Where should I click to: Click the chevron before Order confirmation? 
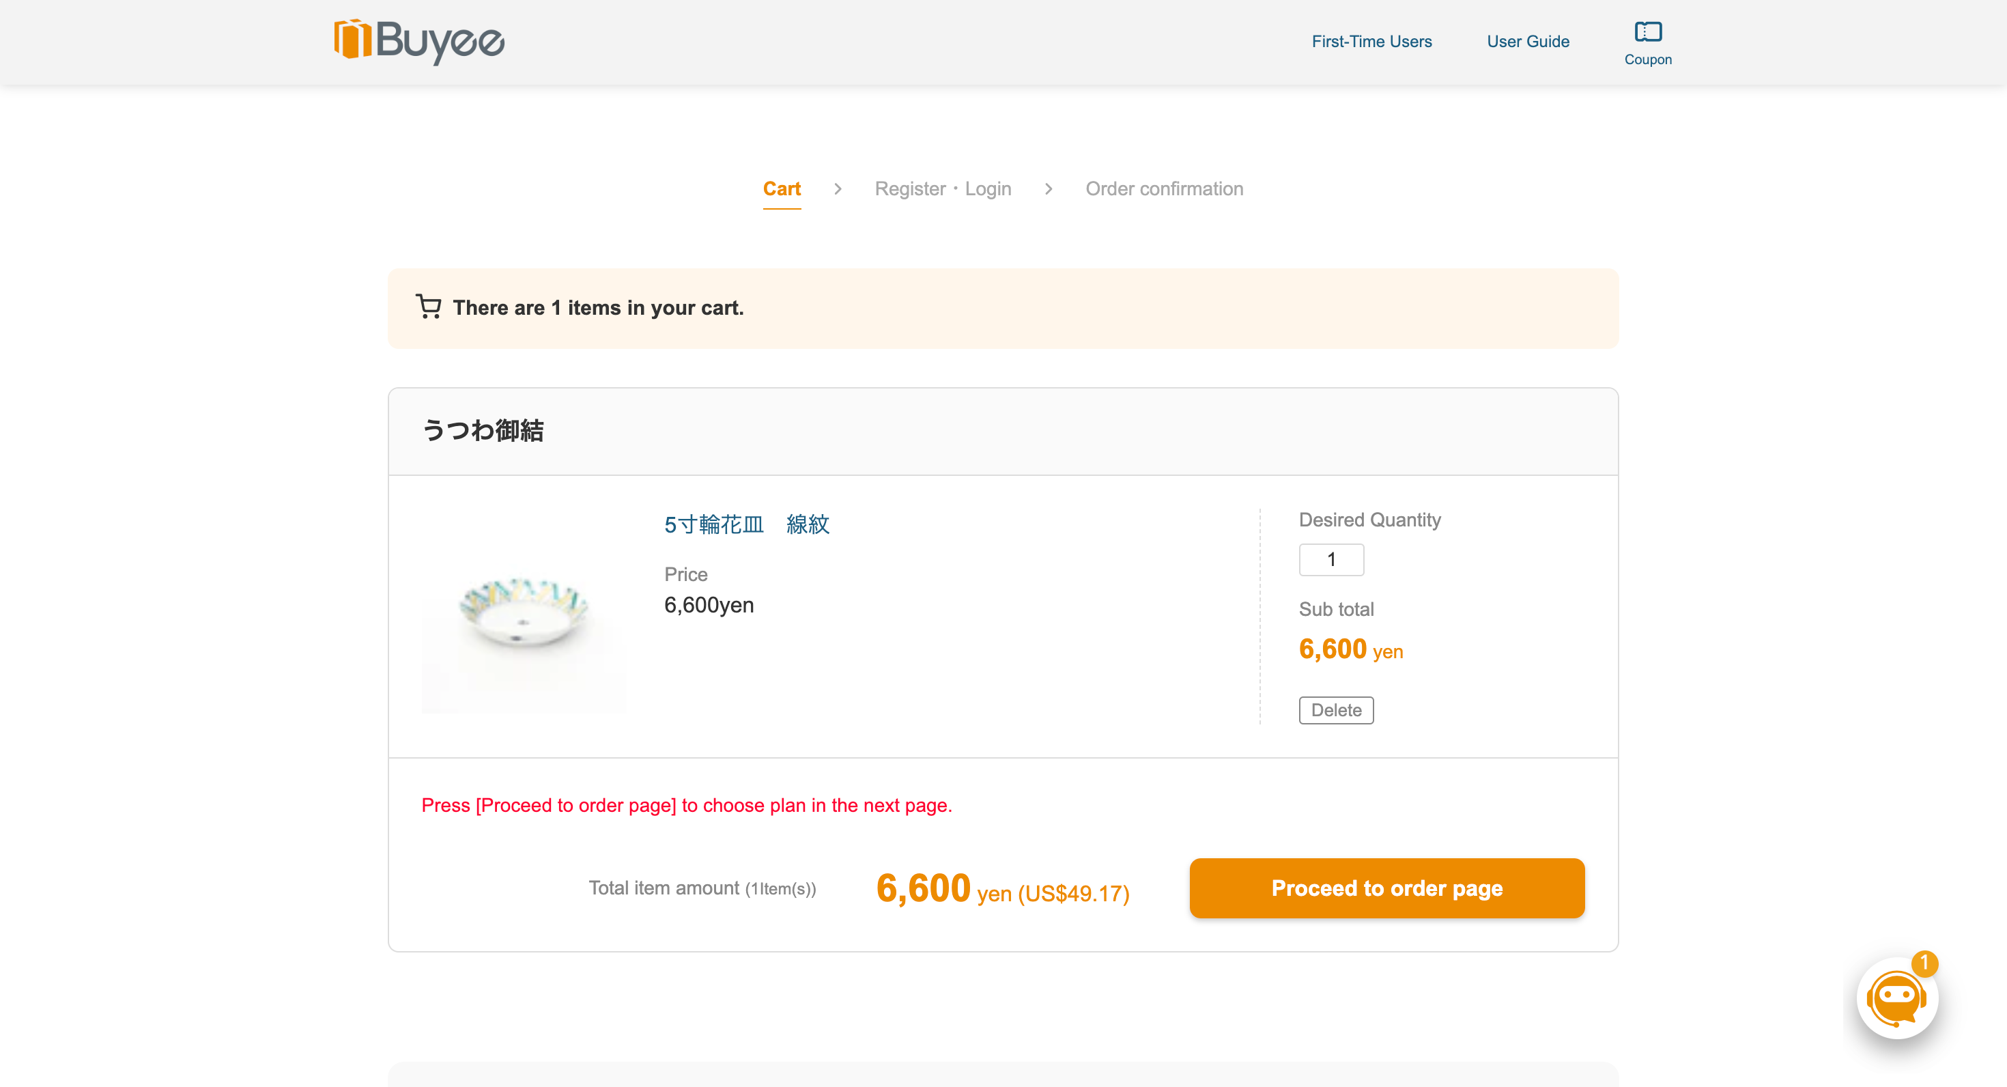(1049, 188)
